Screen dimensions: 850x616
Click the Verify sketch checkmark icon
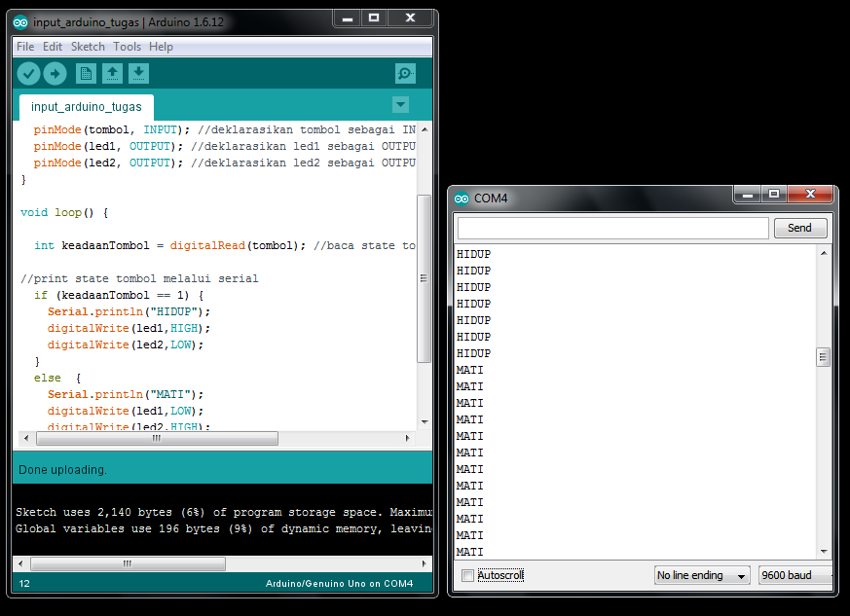coord(28,73)
